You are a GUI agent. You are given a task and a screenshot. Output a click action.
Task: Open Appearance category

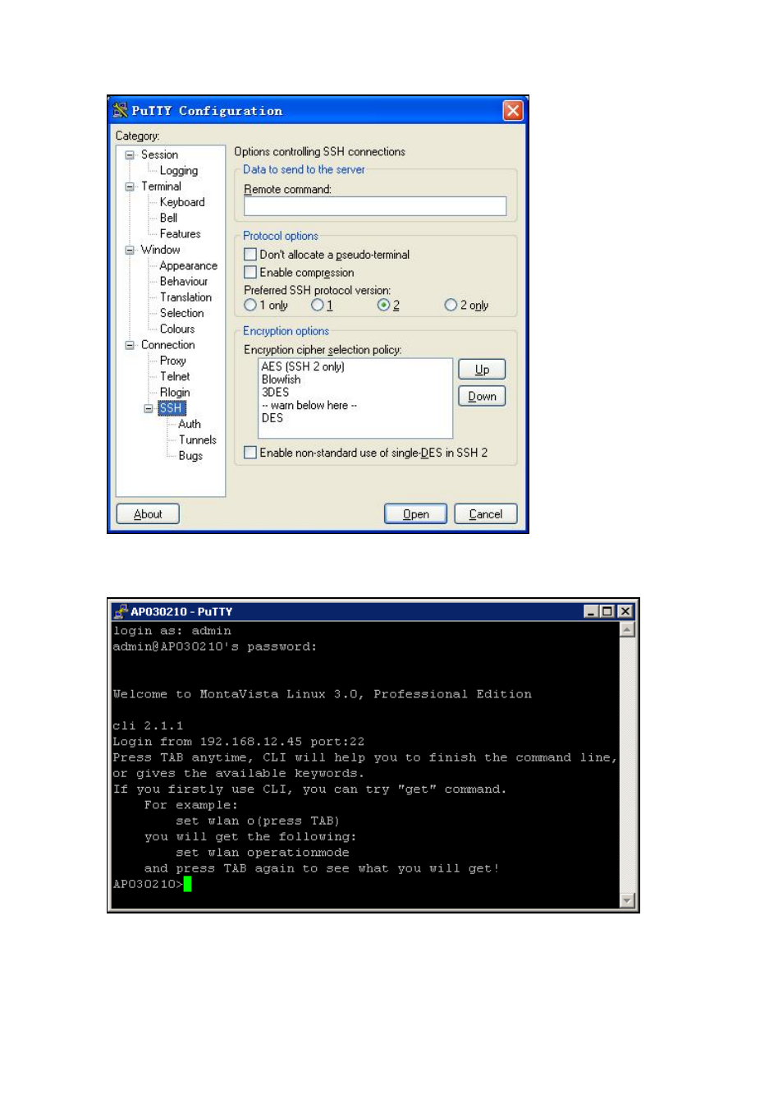188,265
